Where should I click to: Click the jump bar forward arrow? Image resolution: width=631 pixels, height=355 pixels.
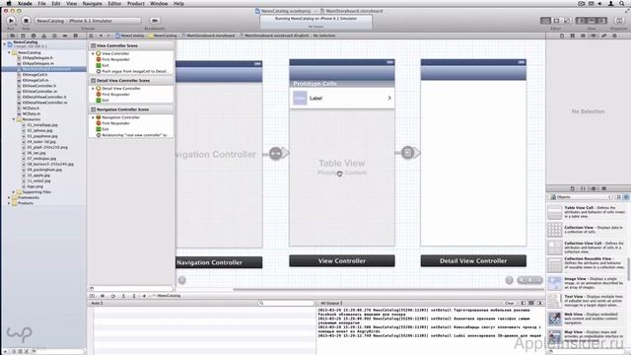click(x=108, y=35)
